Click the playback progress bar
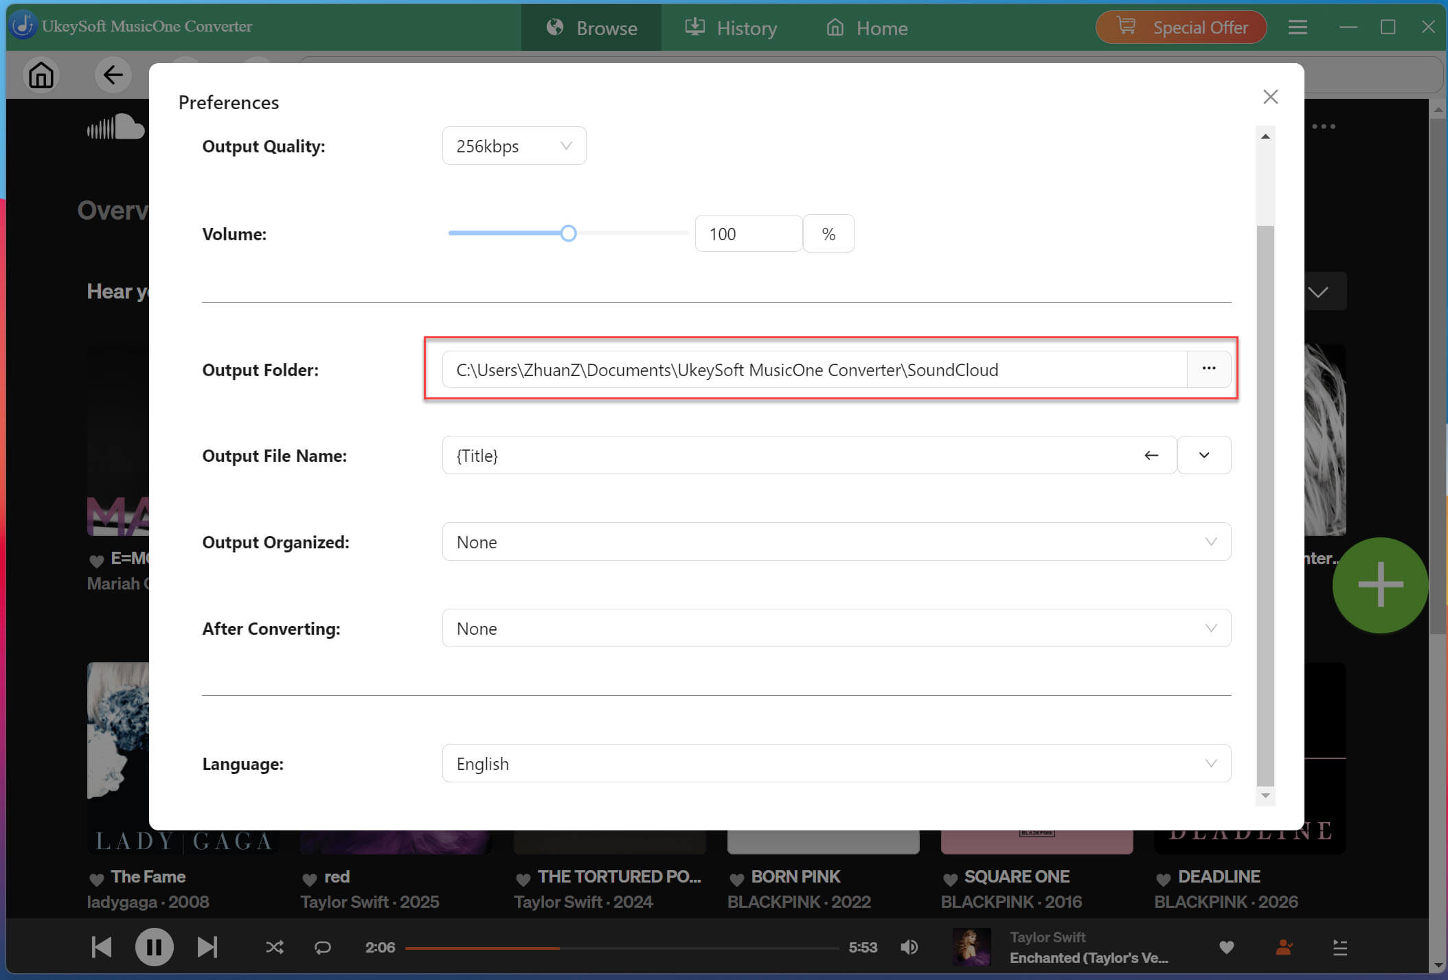Screen dimensions: 1448x980 [622, 948]
